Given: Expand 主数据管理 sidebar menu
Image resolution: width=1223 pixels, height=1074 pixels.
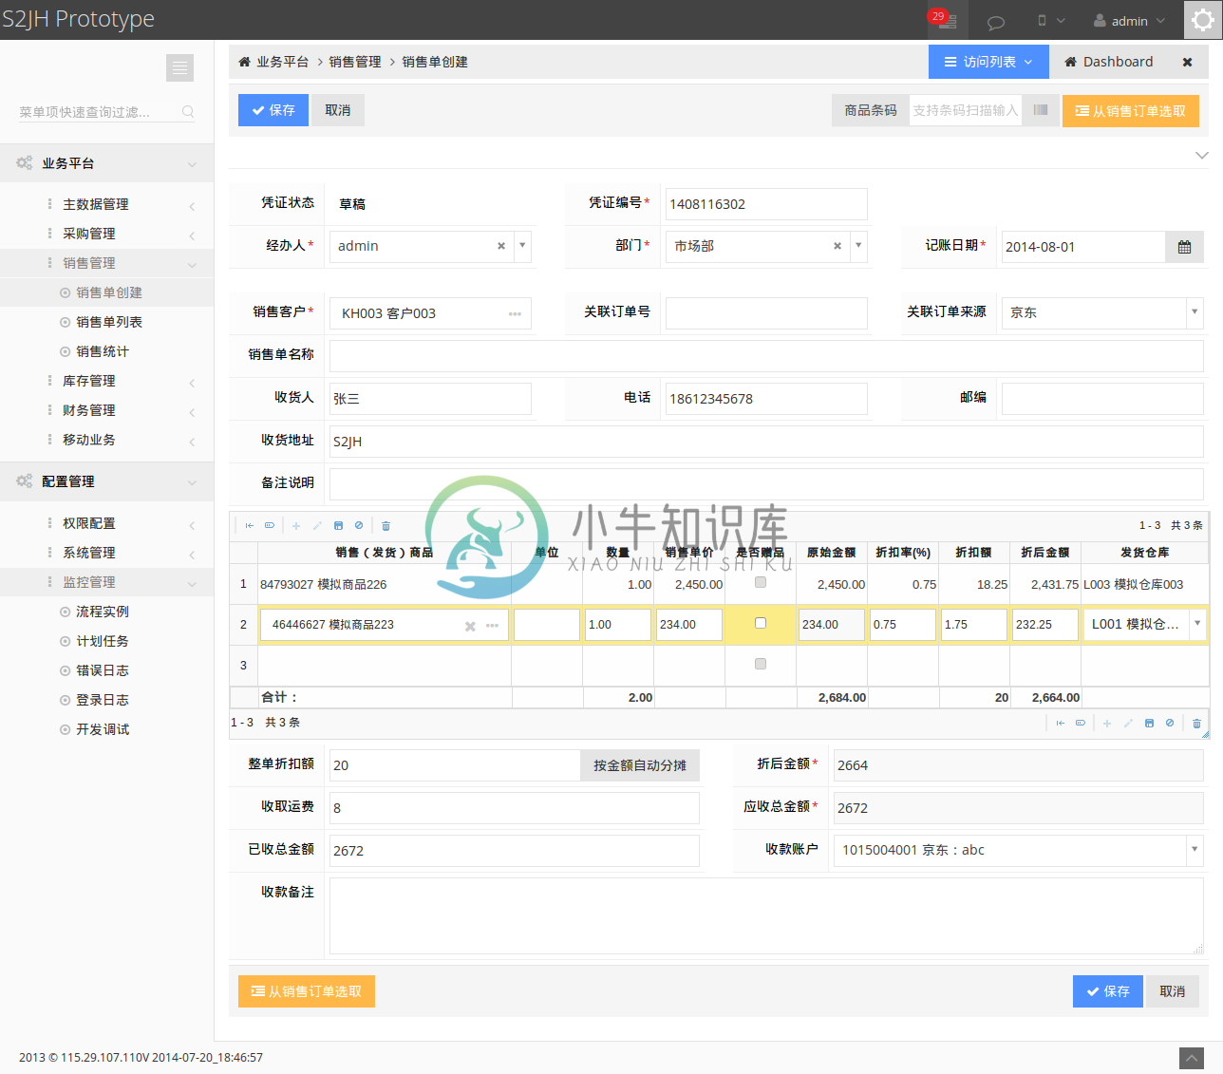Looking at the screenshot, I should (106, 204).
